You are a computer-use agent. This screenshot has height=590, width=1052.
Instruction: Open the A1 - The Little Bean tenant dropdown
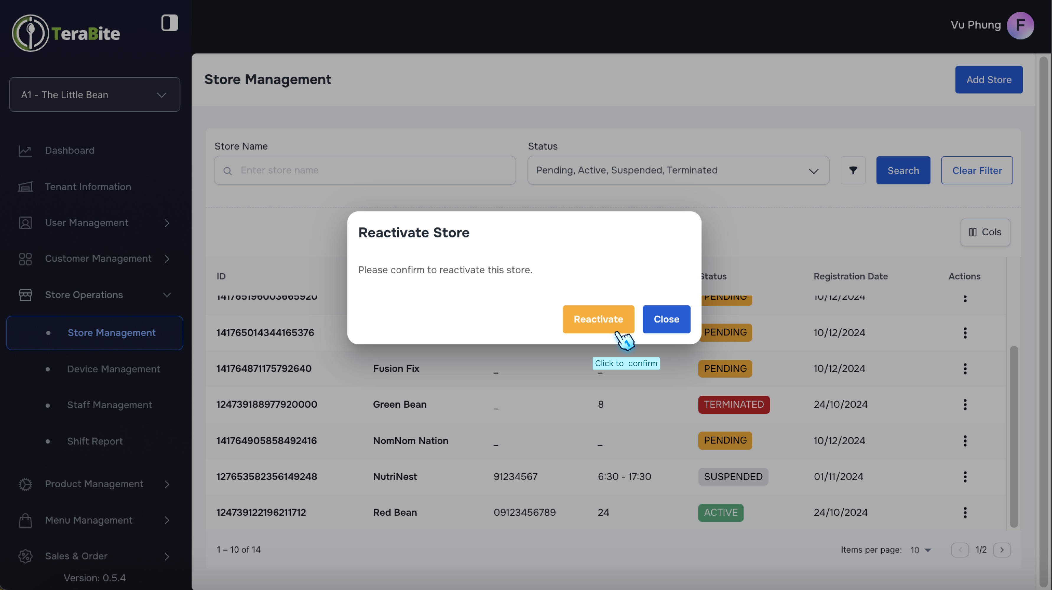tap(94, 95)
